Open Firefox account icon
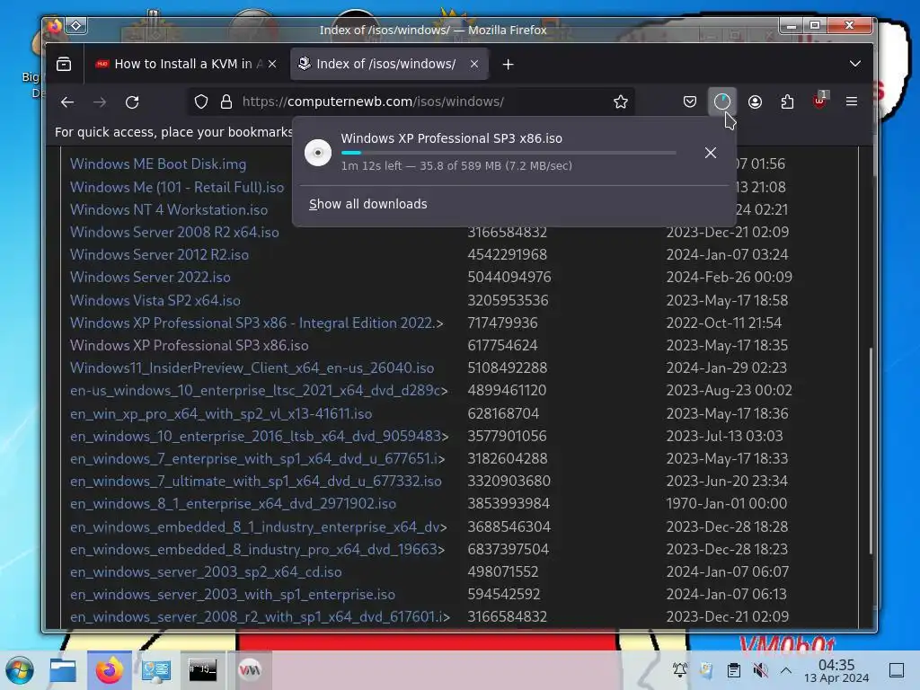Viewport: 920px width, 690px height. 755,102
